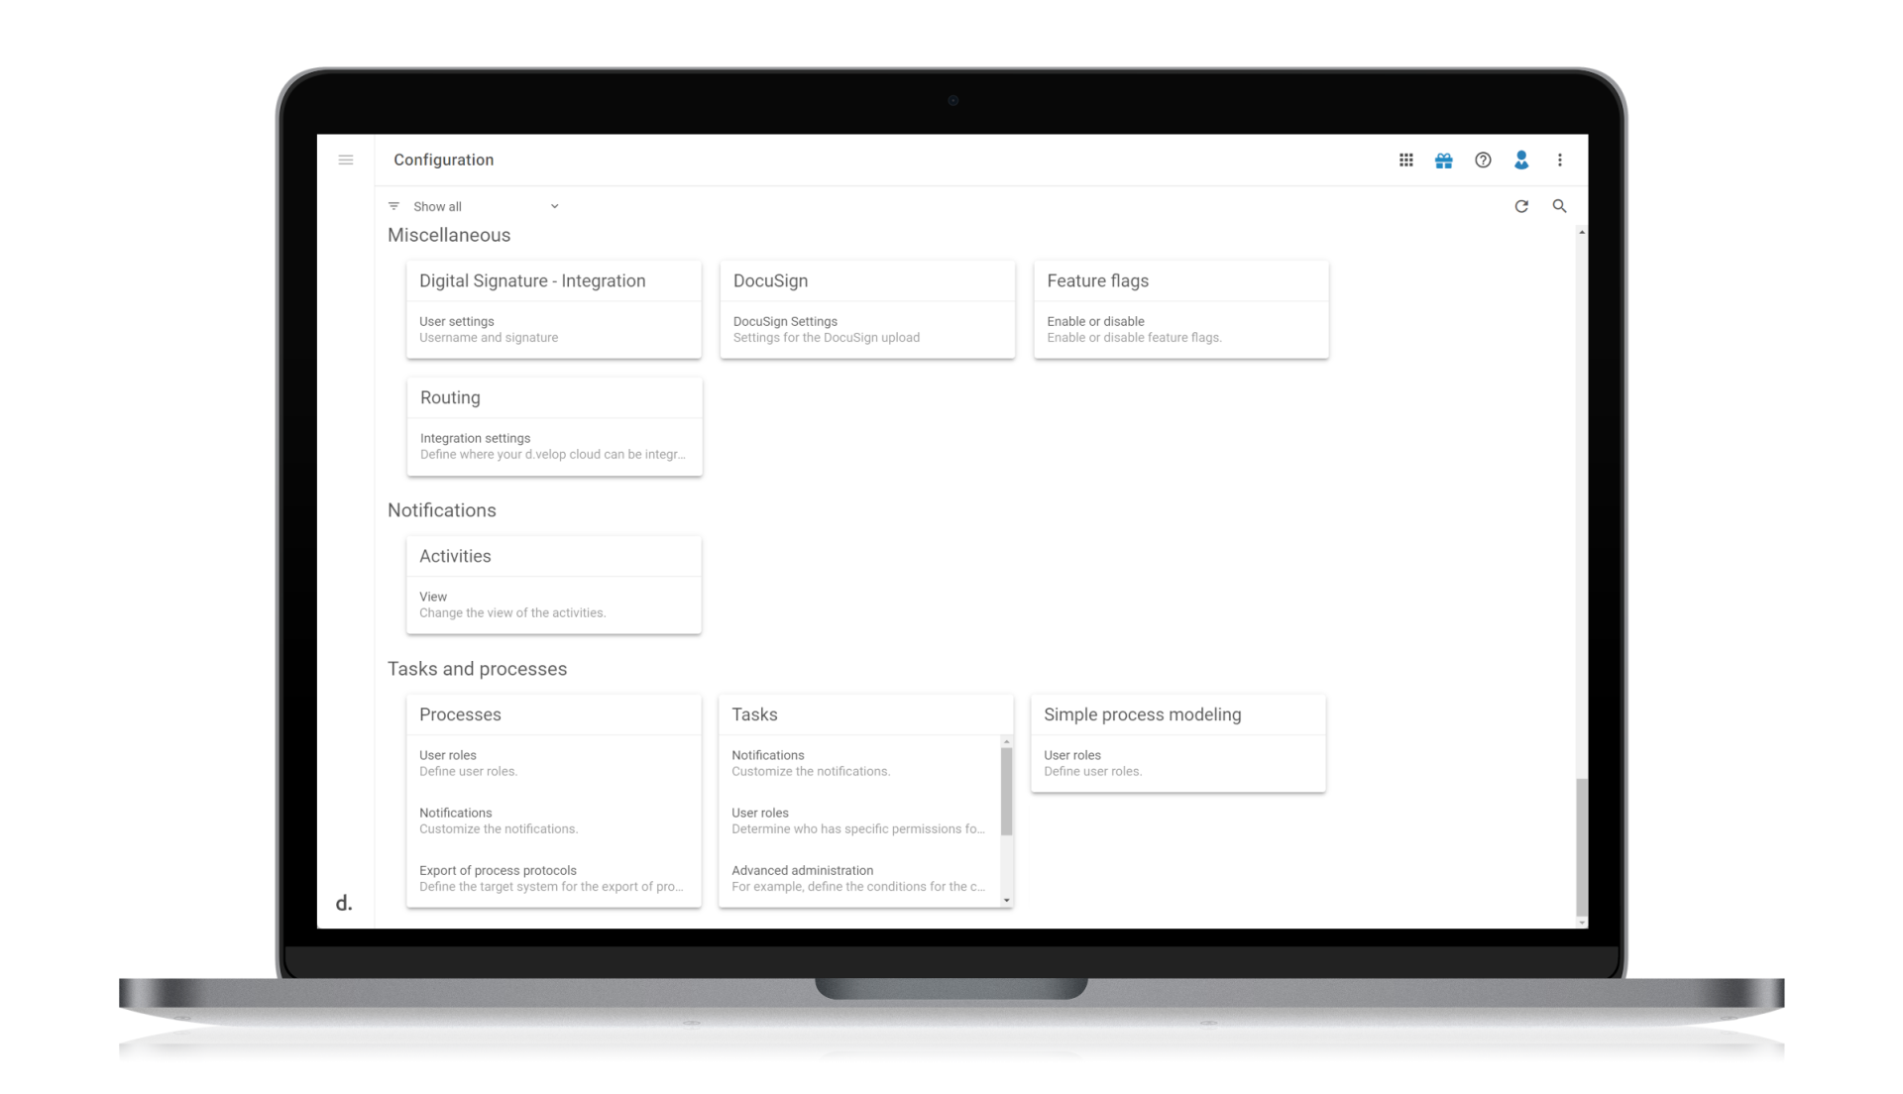Open the three-dot overflow menu icon
The image size is (1903, 1094).
coord(1560,160)
